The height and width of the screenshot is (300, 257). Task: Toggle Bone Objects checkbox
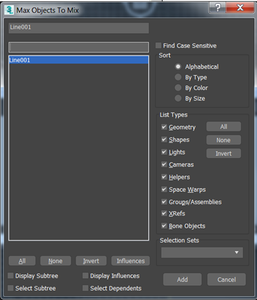164,226
